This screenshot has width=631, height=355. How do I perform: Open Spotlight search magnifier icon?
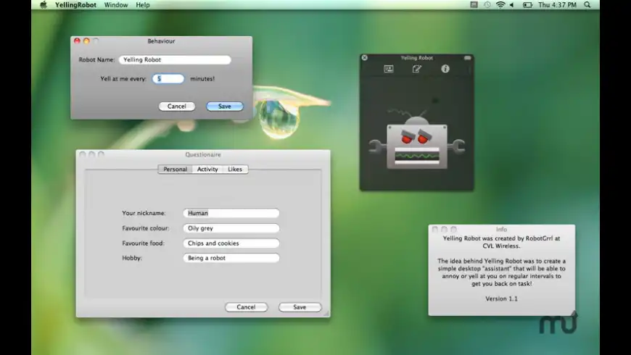[587, 5]
